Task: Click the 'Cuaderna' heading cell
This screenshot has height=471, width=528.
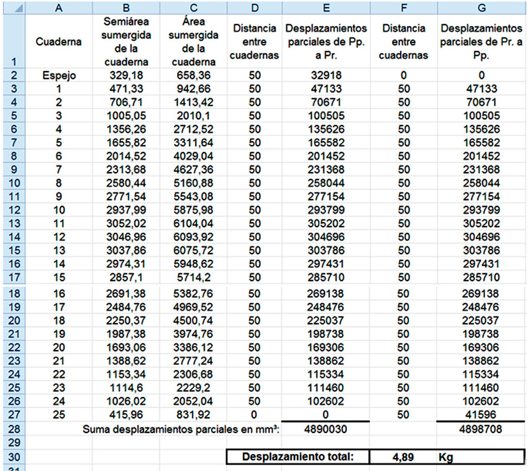Action: click(59, 41)
